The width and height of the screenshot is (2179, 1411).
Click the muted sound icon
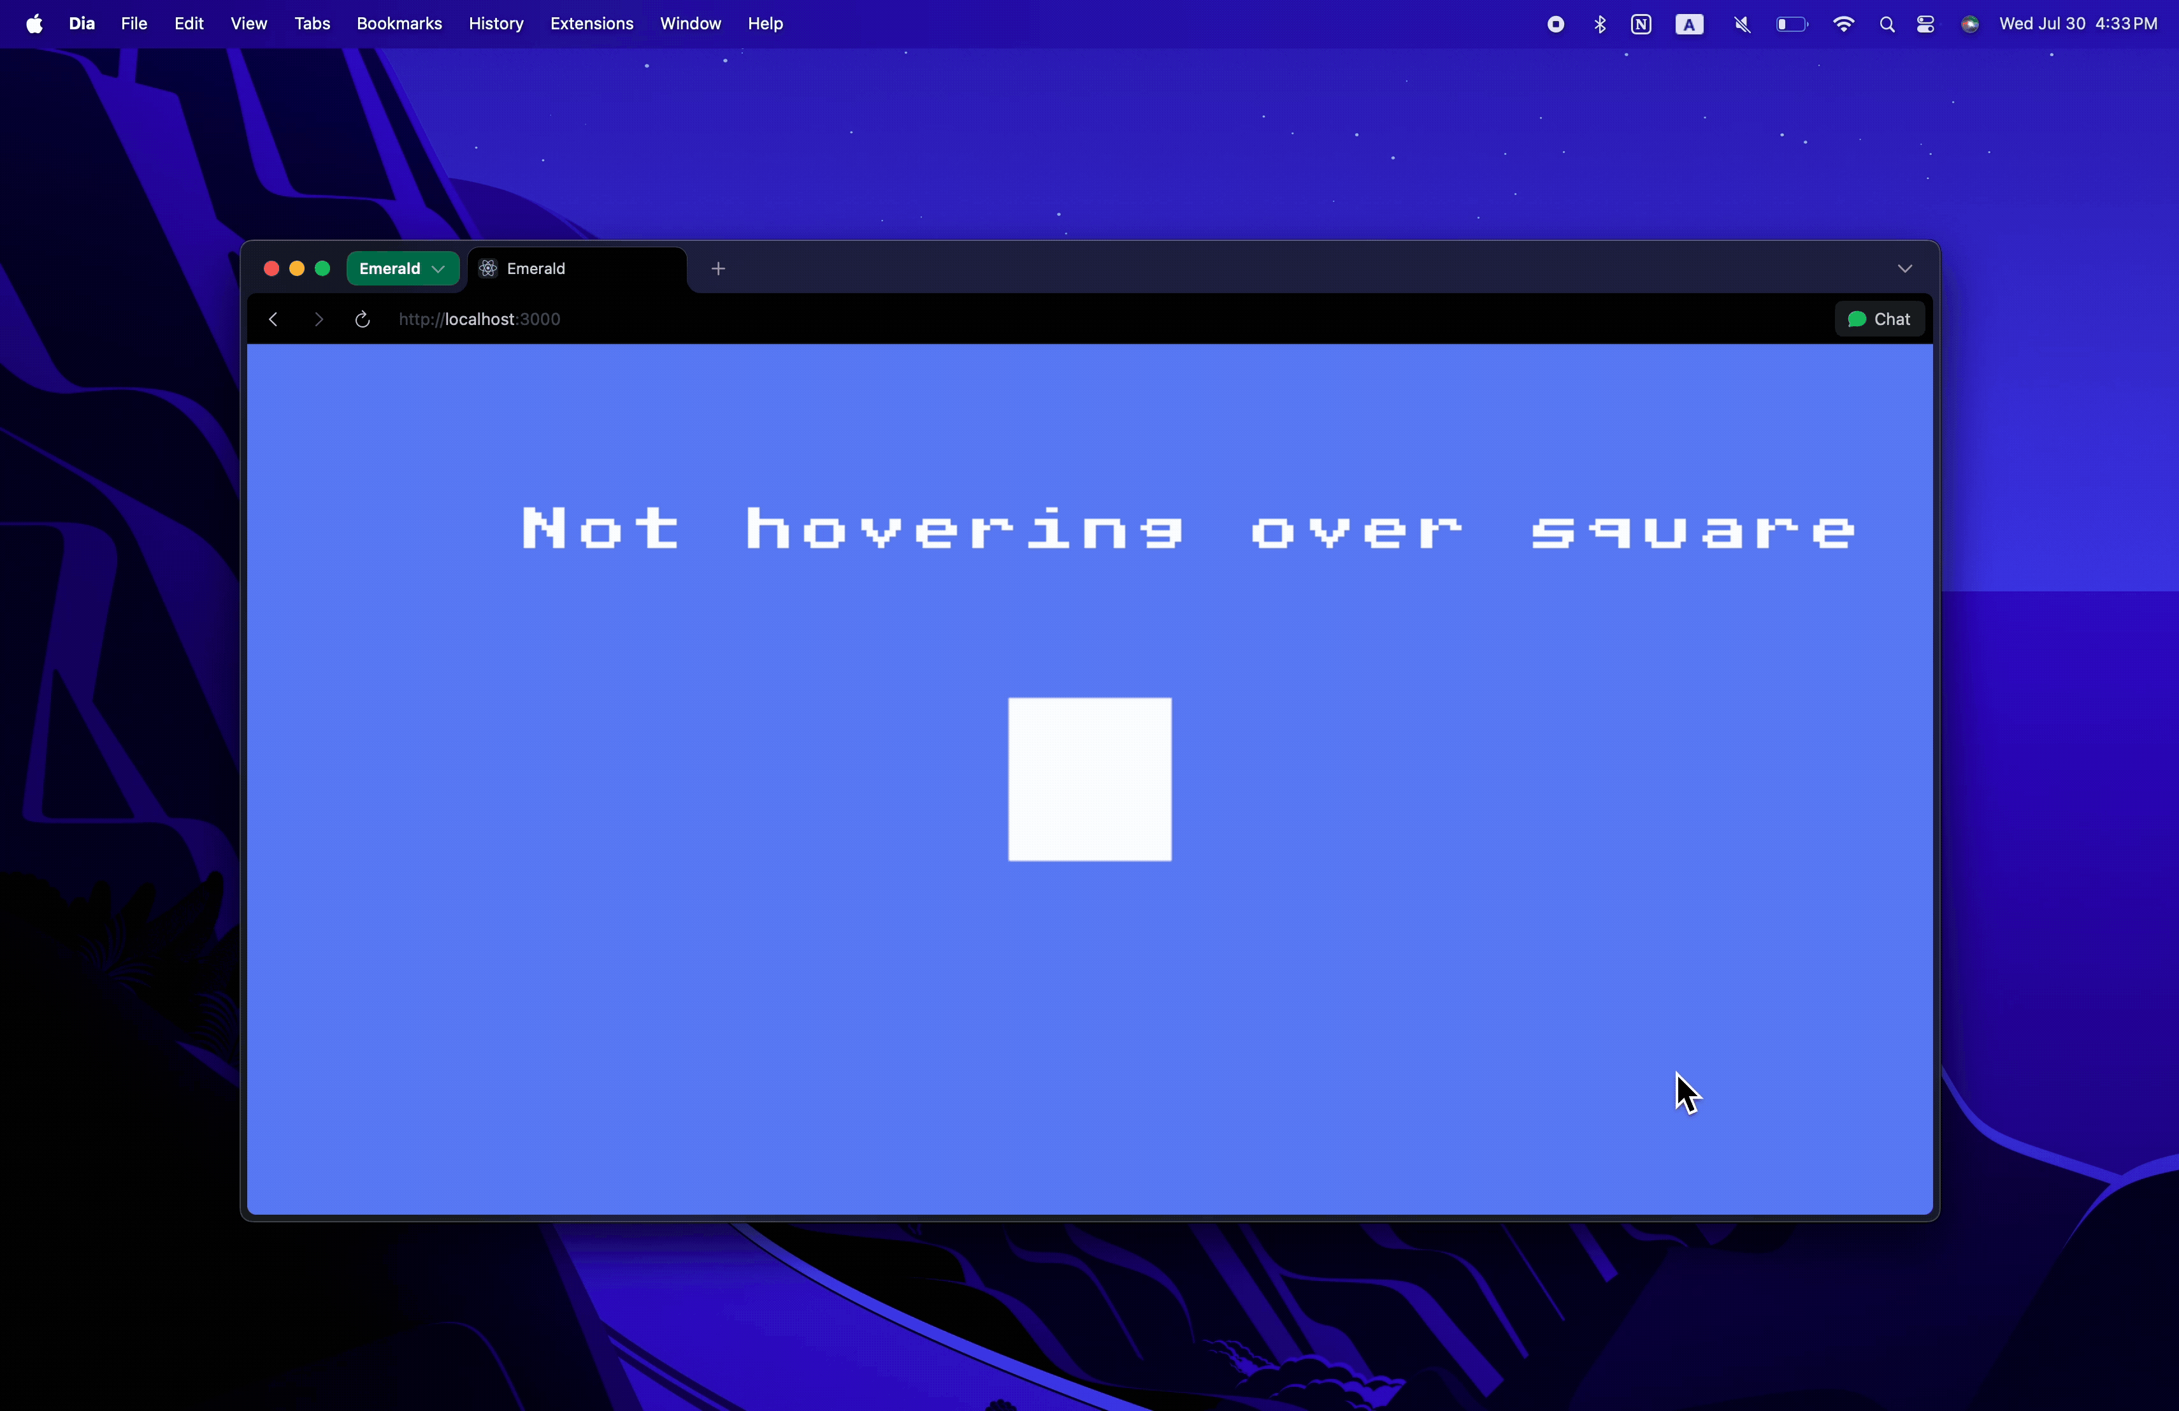[x=1741, y=25]
